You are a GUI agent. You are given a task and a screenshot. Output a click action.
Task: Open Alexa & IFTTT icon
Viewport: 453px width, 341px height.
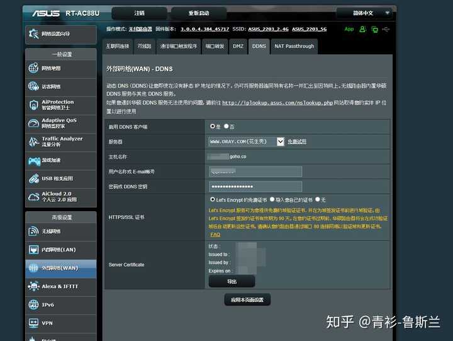[33, 286]
